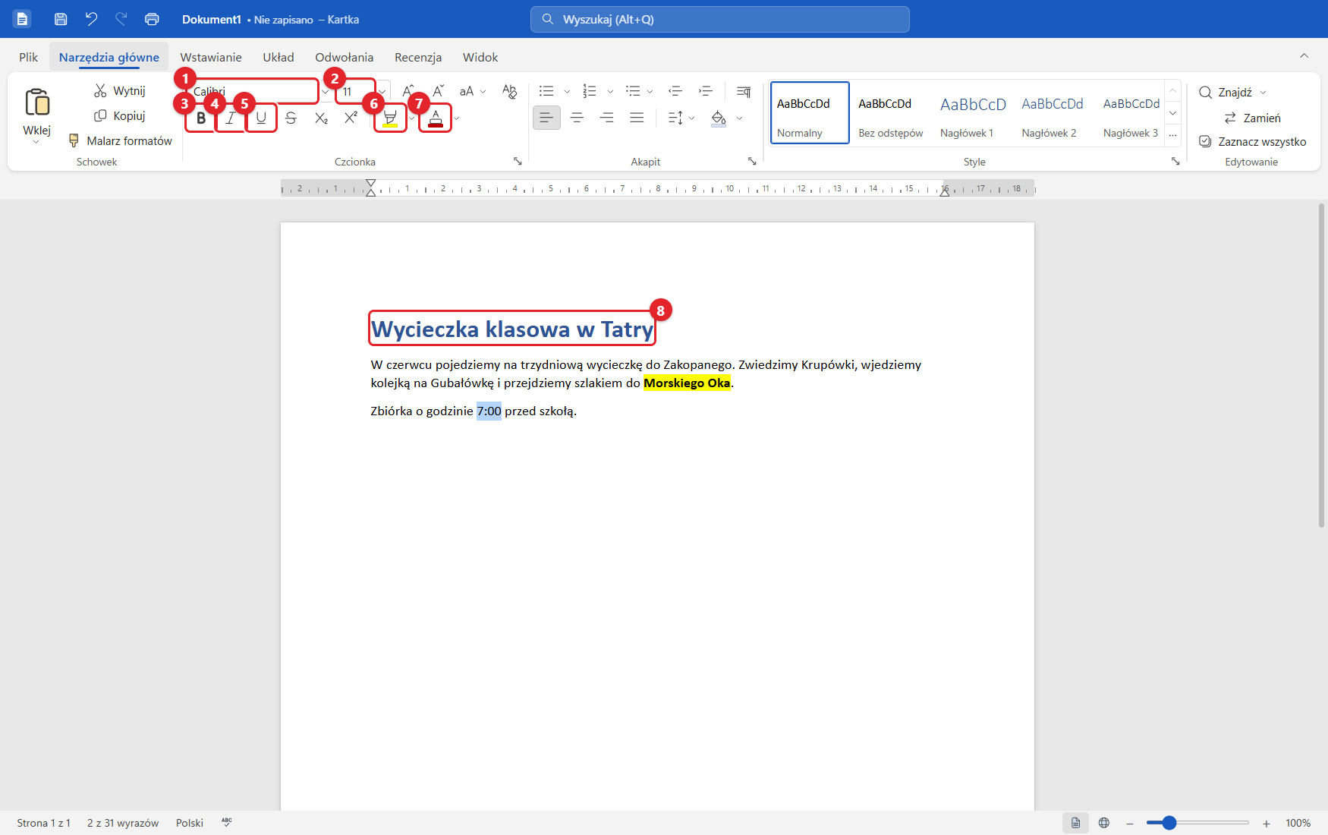
Task: Apply the Nagłówek 1 style
Action: (973, 114)
